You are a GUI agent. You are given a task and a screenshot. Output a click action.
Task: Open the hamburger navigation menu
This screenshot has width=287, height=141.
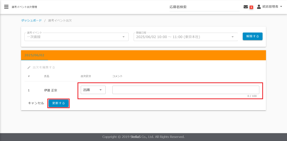pos(6,7)
